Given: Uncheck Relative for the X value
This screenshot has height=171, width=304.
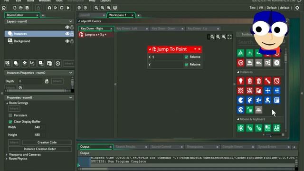Looking at the screenshot, I should pos(186,57).
